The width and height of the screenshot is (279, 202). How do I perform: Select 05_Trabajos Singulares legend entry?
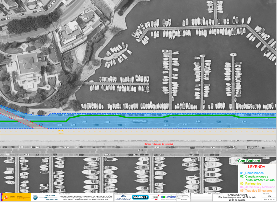click(x=256, y=191)
